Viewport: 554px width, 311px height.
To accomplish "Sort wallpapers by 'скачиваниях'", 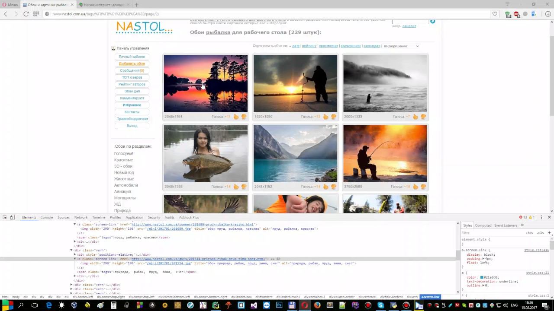I will 351,46.
